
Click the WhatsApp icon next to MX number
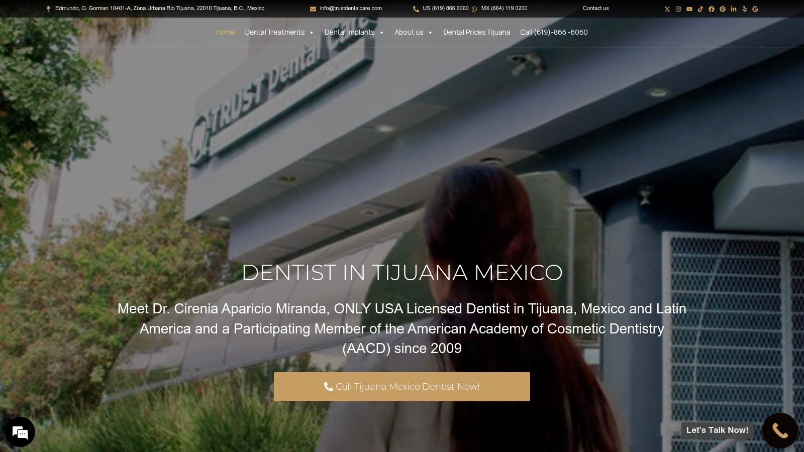[475, 9]
